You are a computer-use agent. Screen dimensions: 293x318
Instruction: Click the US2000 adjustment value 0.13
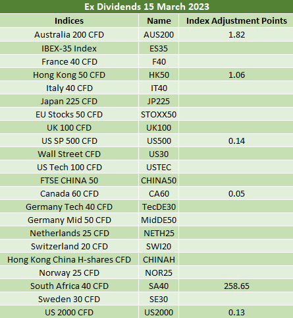pos(236,312)
